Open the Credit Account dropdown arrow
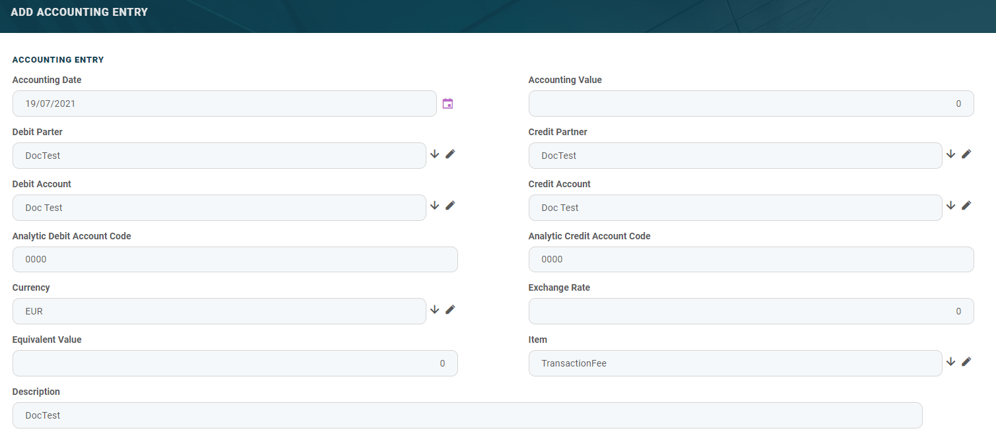The image size is (996, 445). (x=950, y=205)
